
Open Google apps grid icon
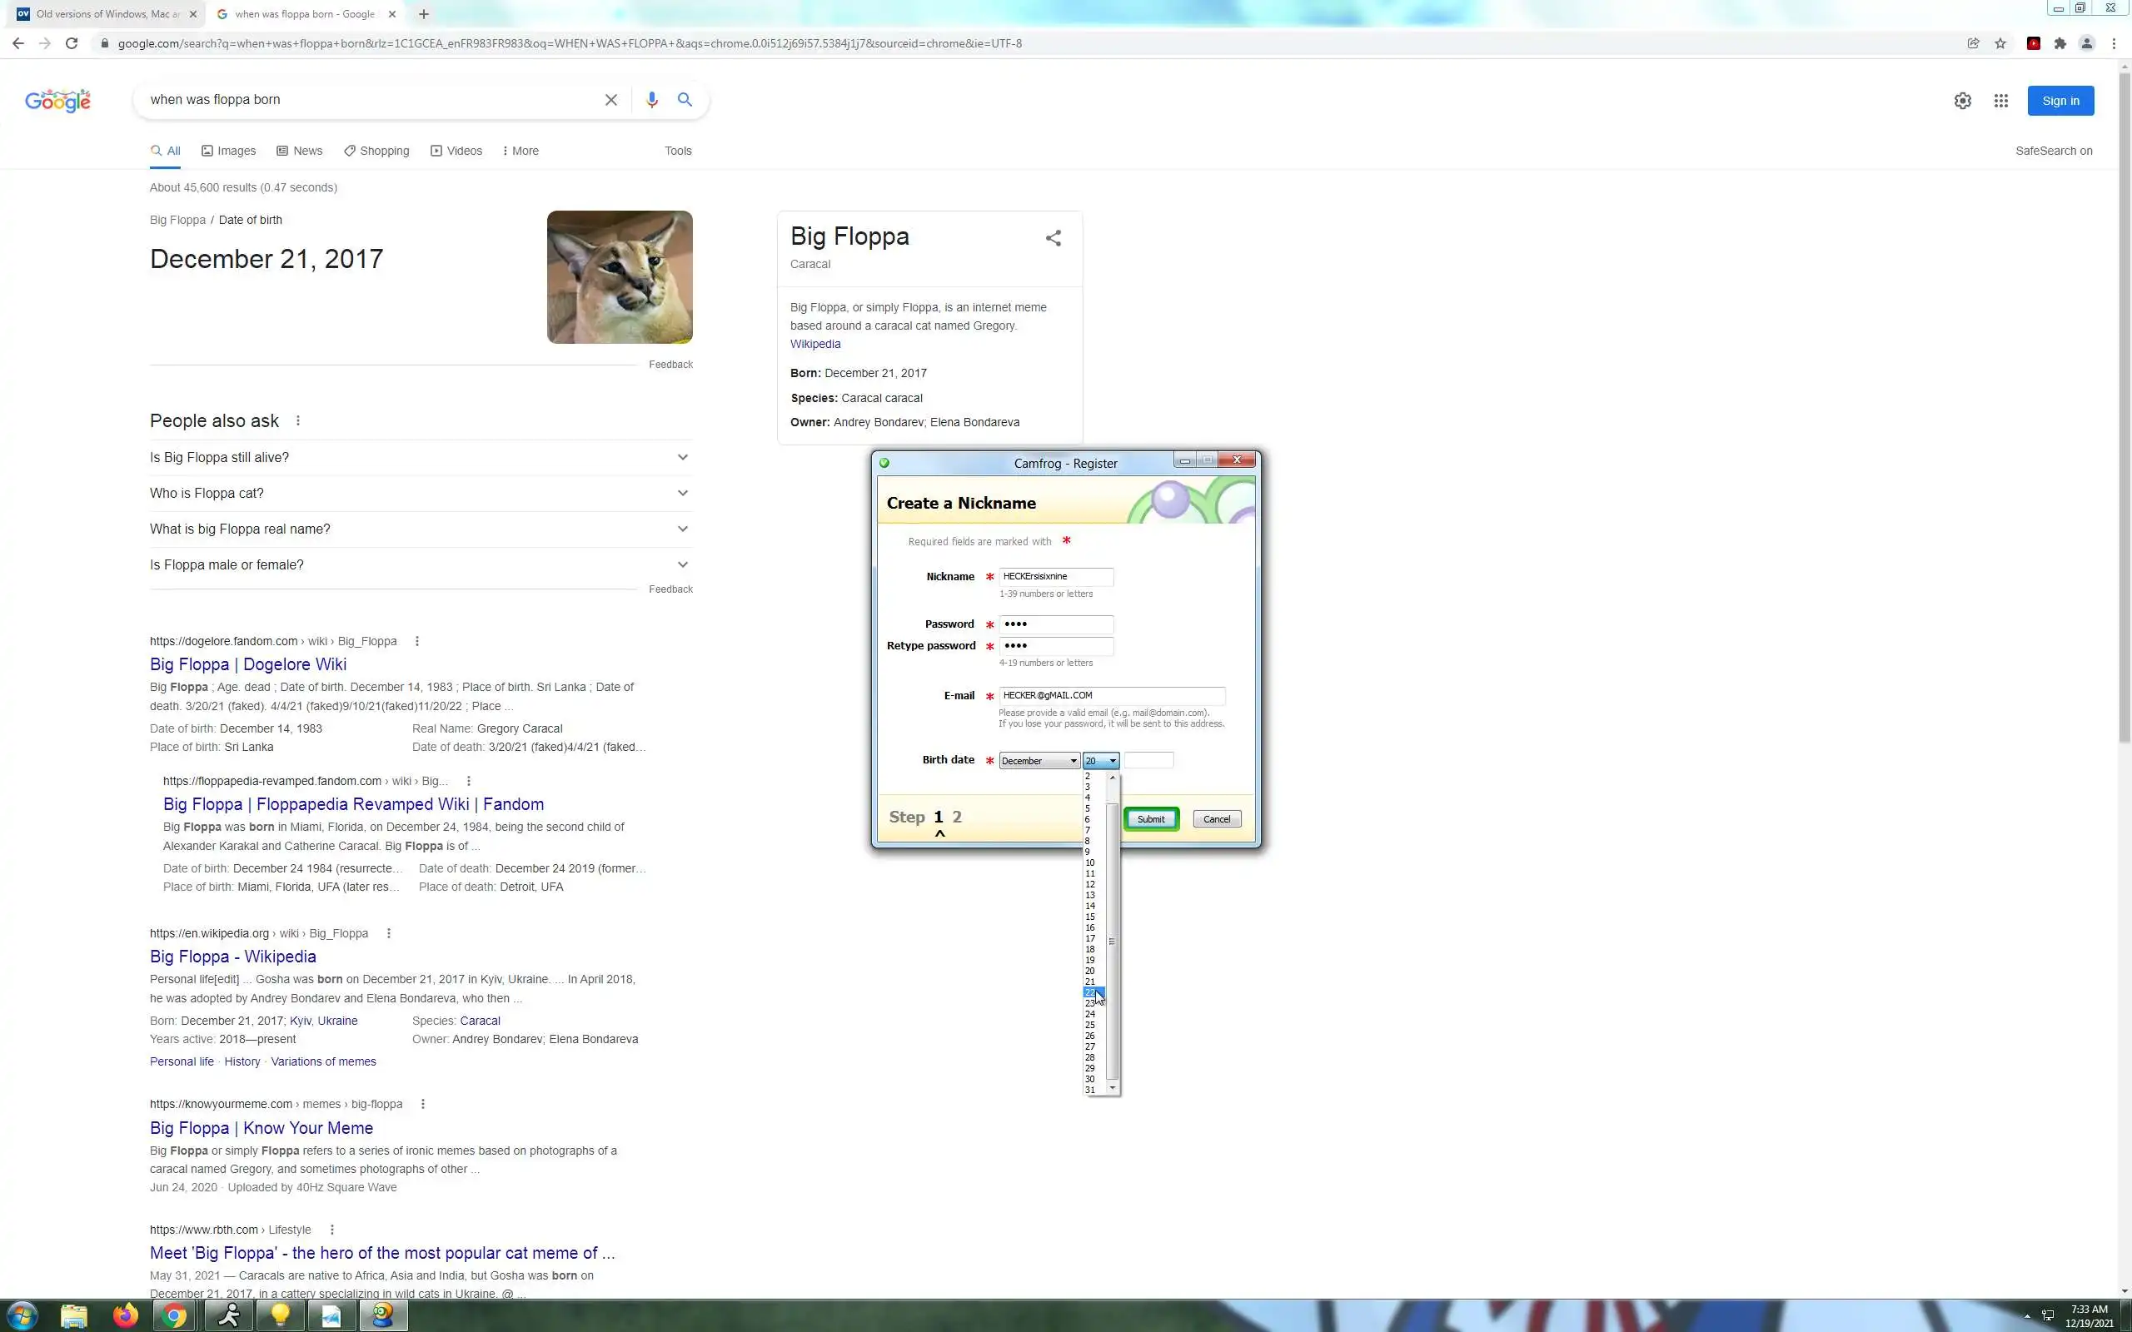pos(2000,101)
